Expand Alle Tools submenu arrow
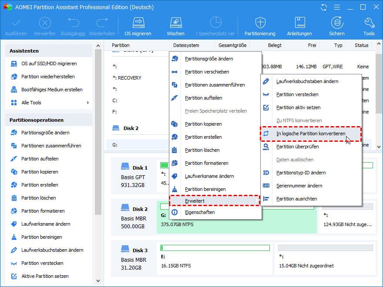 pyautogui.click(x=88, y=103)
